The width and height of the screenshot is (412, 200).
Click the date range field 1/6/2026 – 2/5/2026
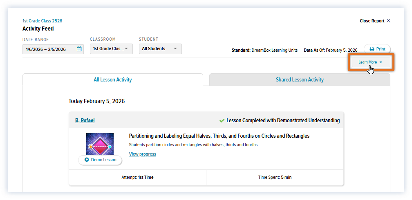point(53,49)
